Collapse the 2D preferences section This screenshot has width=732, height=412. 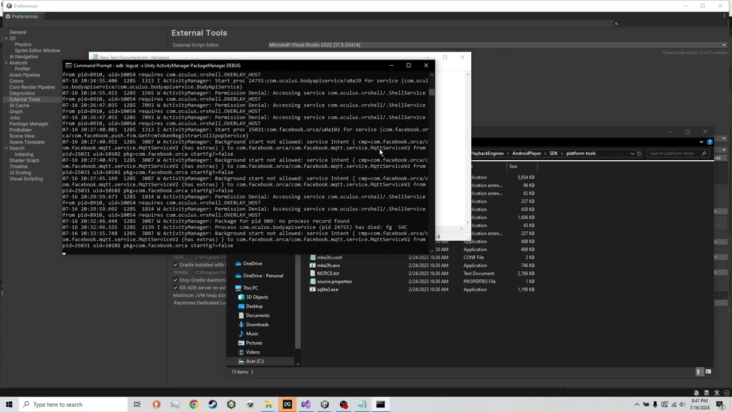(x=6, y=38)
